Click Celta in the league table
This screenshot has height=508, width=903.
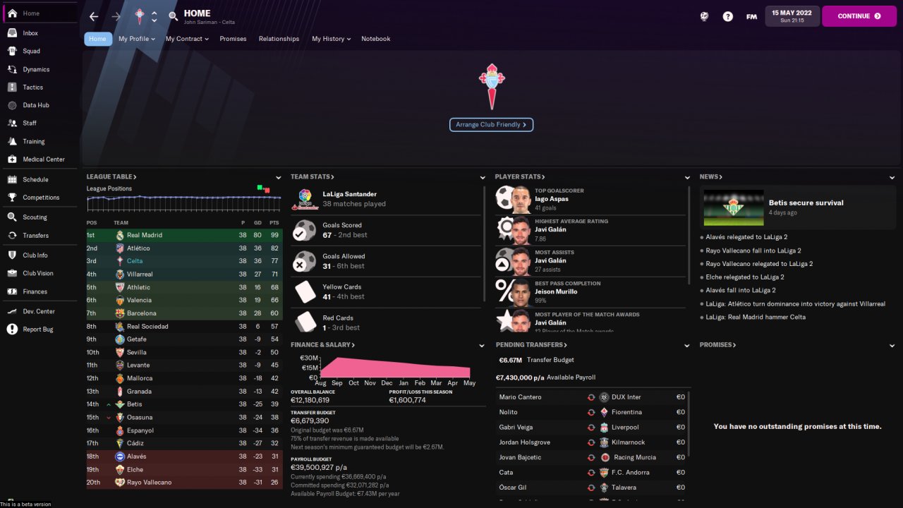pos(135,261)
